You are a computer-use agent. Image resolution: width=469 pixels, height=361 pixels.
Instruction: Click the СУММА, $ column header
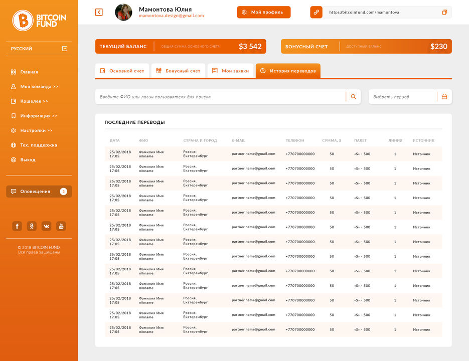[332, 140]
